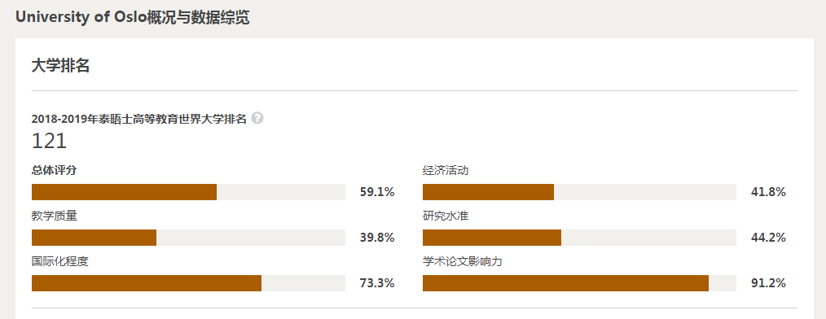Click the ranking number 121
The image size is (826, 319).
pos(50,141)
